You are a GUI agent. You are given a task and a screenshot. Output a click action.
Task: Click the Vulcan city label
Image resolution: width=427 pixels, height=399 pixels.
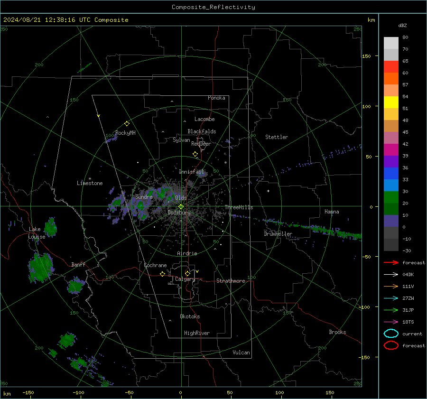coord(241,353)
